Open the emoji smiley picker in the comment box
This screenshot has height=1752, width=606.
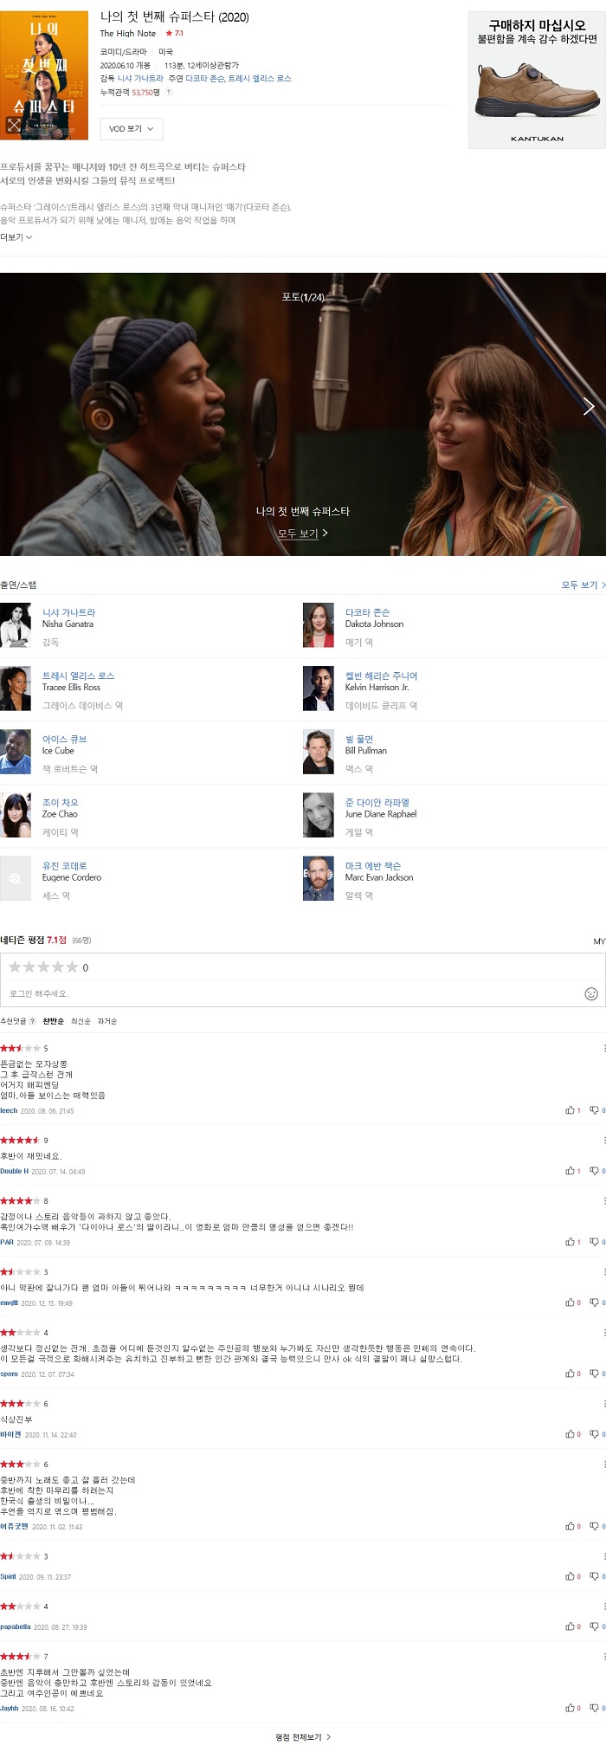tap(591, 993)
